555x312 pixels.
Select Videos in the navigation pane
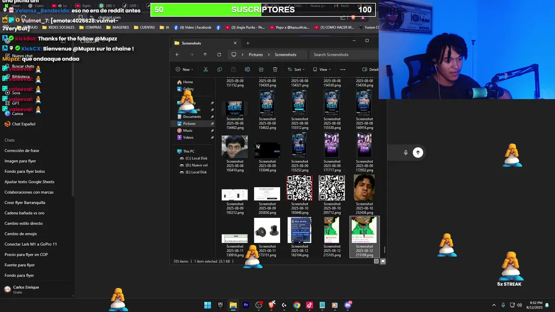click(188, 137)
